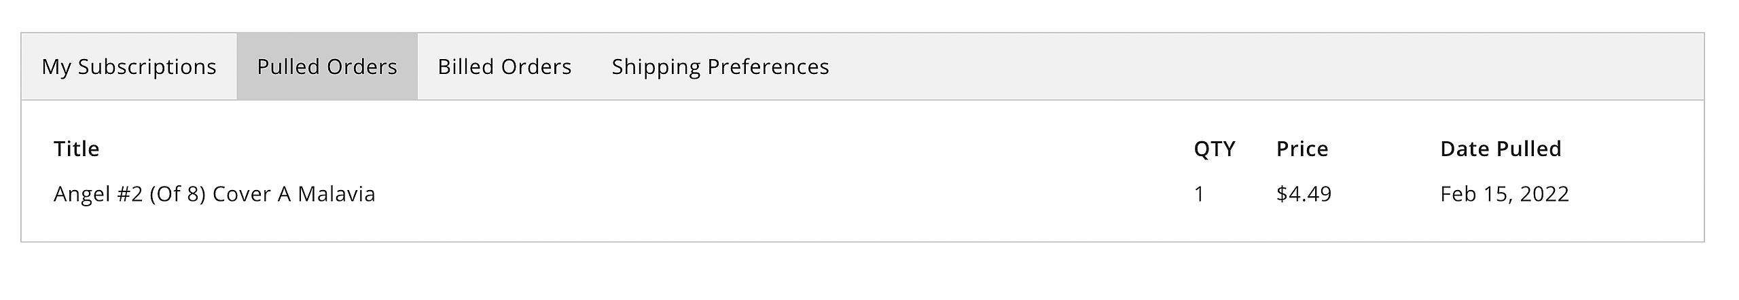Open the My Subscriptions tab

(129, 67)
